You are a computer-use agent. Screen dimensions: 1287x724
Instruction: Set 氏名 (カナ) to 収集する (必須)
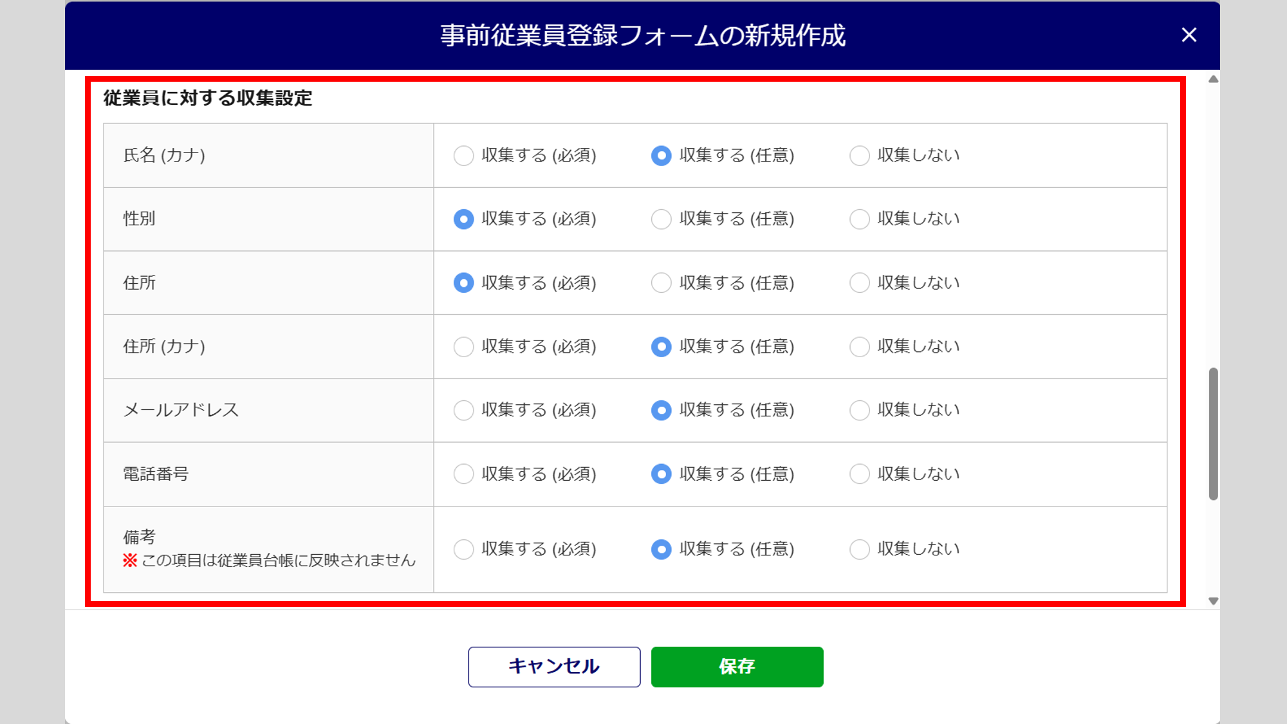(x=463, y=156)
